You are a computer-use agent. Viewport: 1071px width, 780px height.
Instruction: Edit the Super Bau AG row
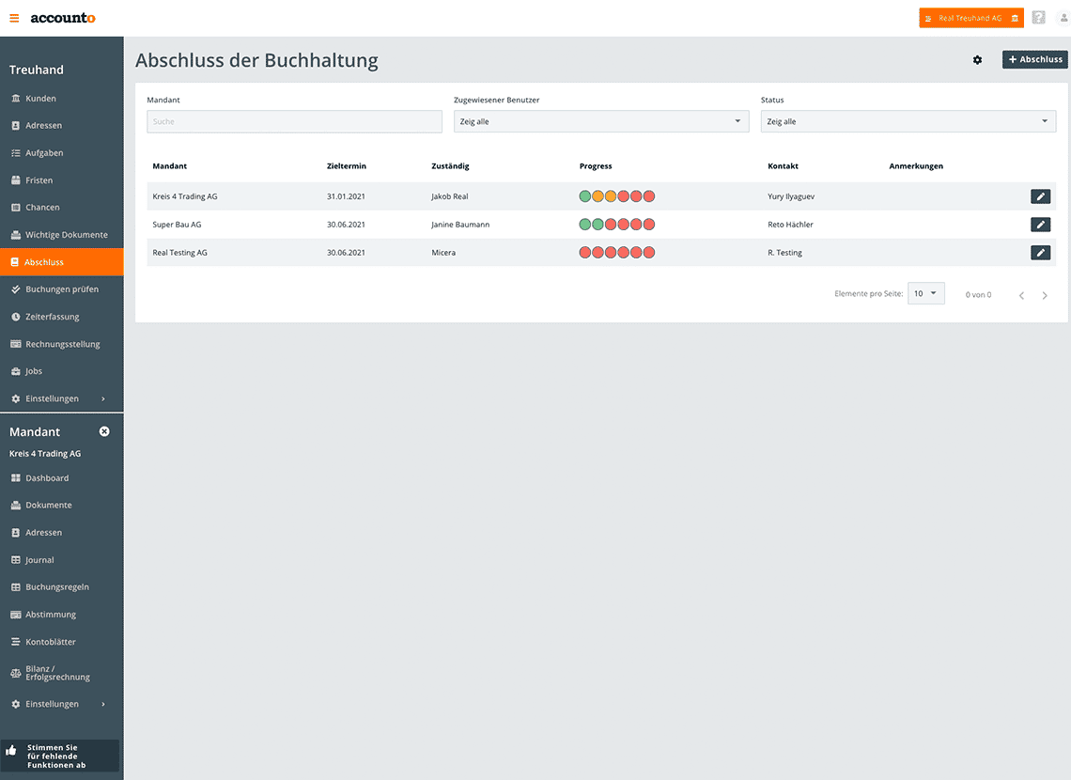[1040, 225]
